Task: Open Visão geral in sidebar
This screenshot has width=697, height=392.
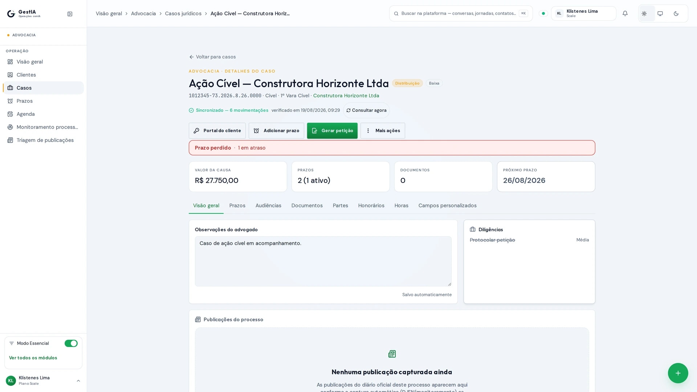Action: 43,62
